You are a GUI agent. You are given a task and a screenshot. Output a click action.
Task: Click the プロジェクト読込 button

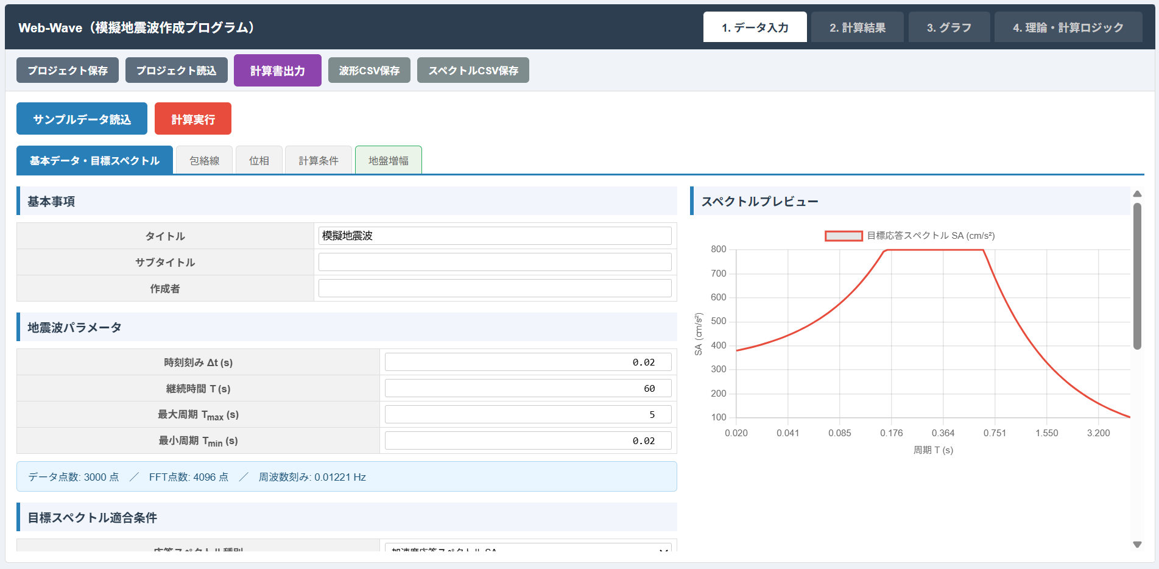click(176, 71)
